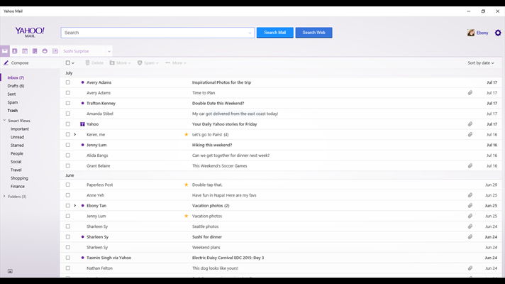Click star on Double-tap that email
505x284 pixels.
click(x=186, y=185)
